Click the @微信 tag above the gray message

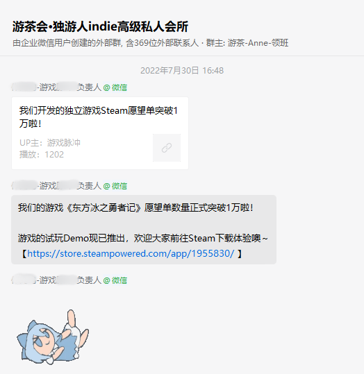pyautogui.click(x=115, y=186)
